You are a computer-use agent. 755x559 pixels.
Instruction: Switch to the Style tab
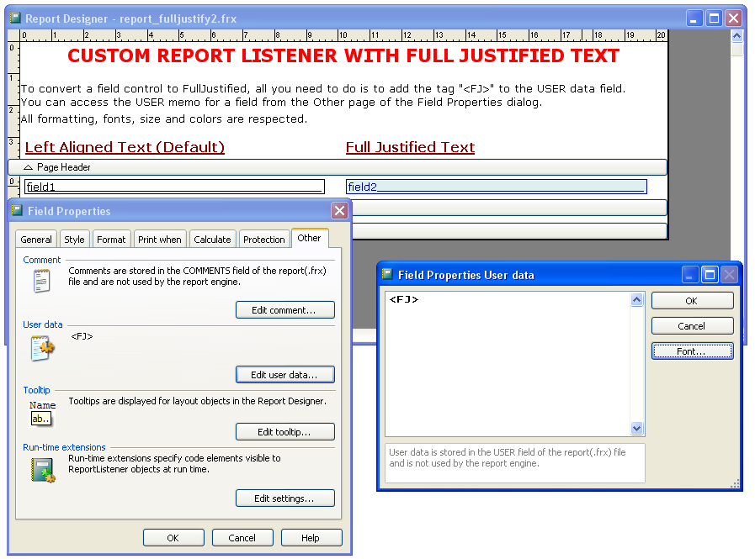(74, 239)
